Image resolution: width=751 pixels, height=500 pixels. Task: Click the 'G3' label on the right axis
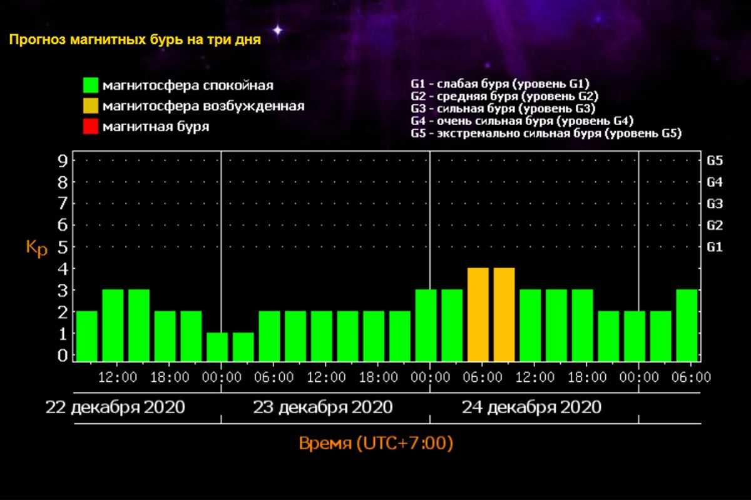[715, 204]
